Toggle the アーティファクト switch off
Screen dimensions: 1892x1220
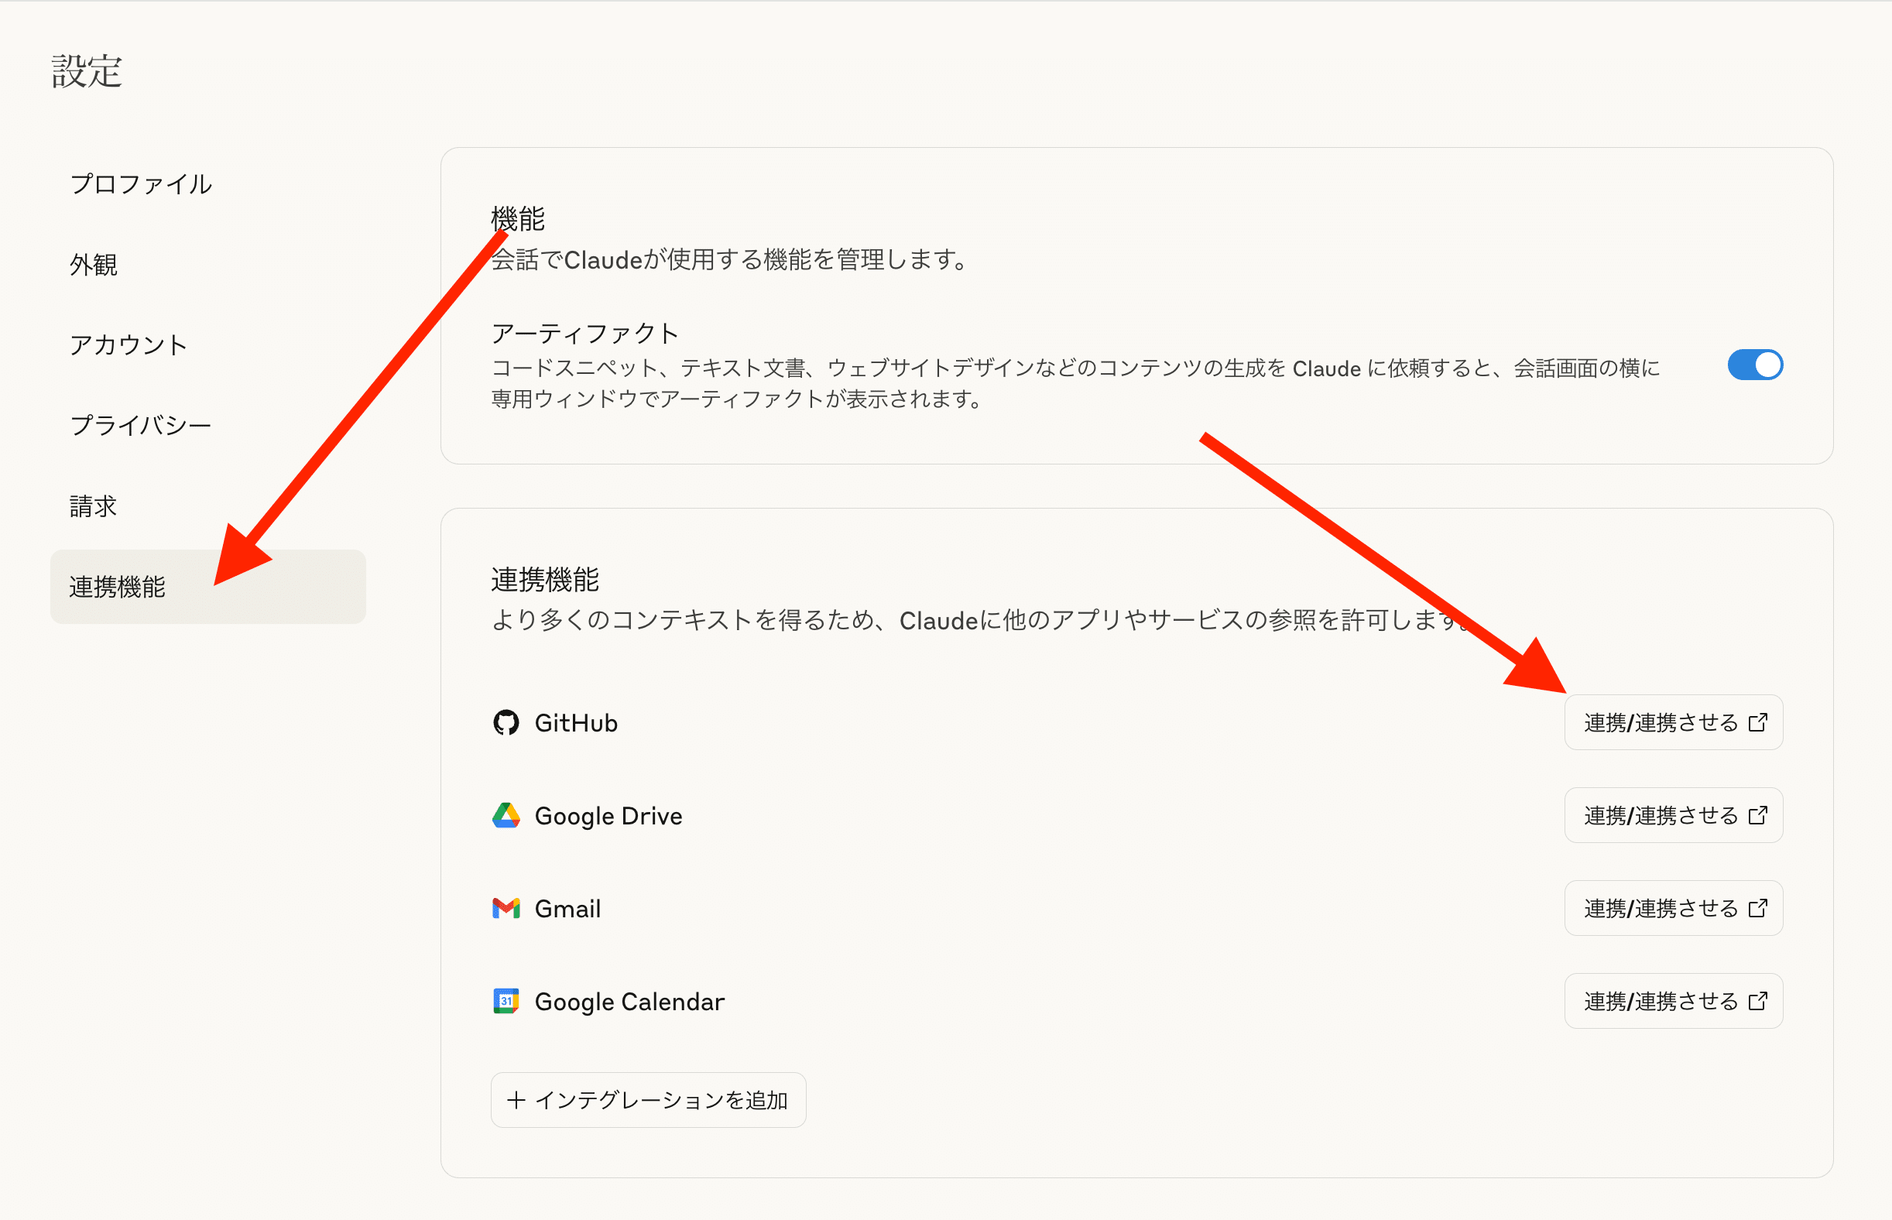1755,365
